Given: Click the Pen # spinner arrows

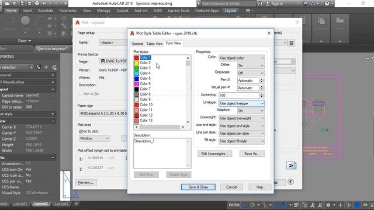Looking at the screenshot, I should 262,80.
